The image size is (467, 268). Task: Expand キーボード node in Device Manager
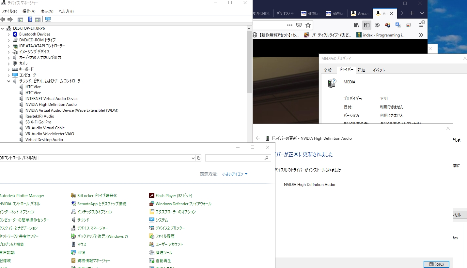[9, 69]
